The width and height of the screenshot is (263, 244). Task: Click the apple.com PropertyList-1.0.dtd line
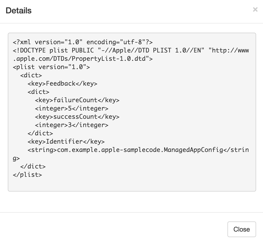click(83, 59)
